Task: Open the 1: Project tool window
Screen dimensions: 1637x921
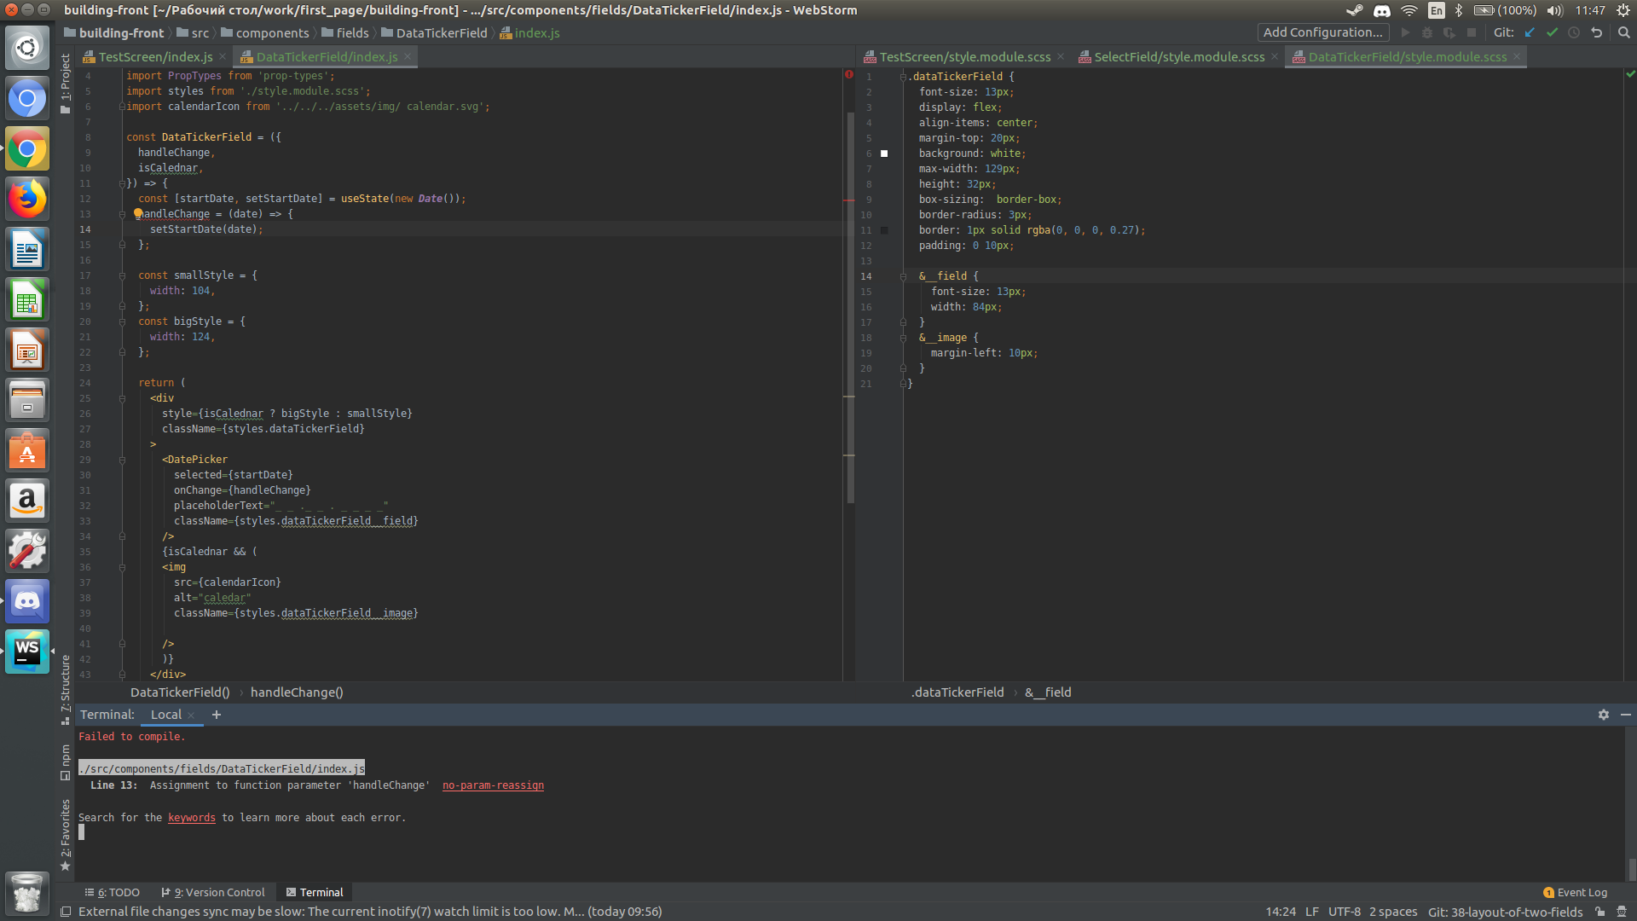Action: [x=66, y=83]
